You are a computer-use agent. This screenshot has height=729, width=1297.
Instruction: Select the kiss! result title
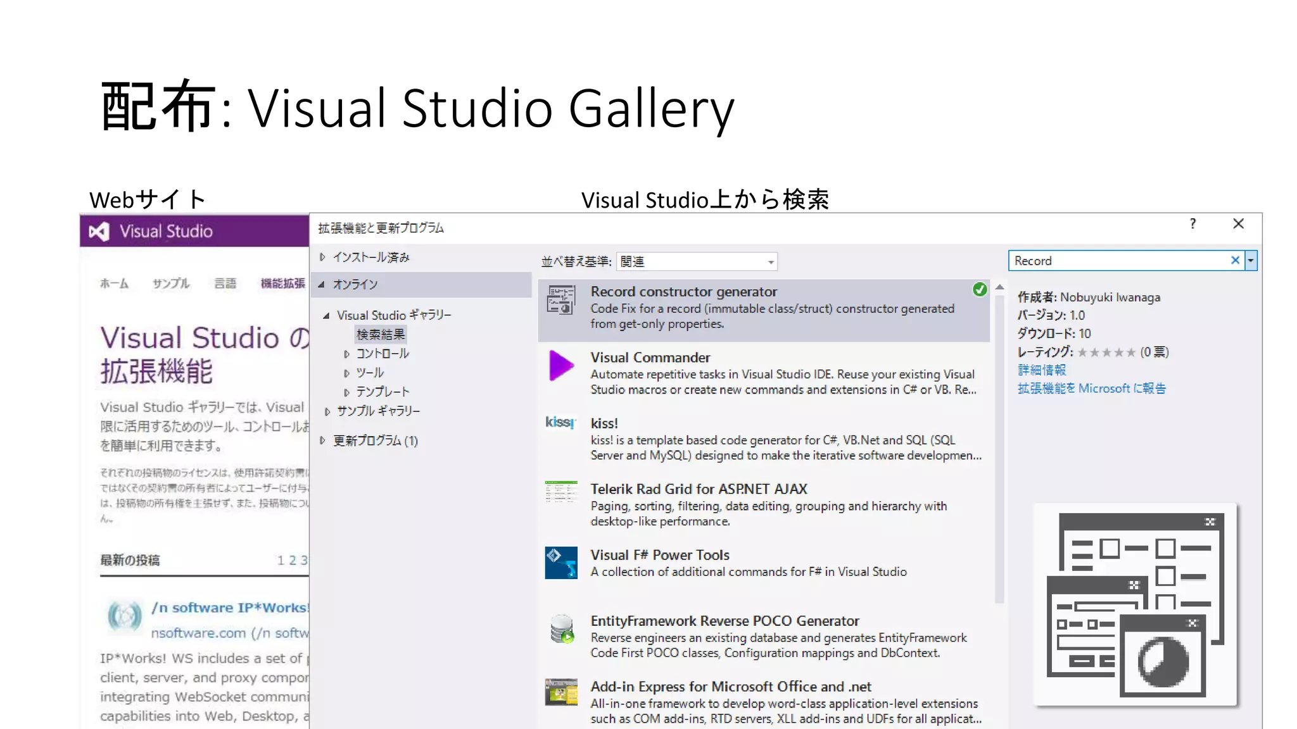(x=604, y=423)
